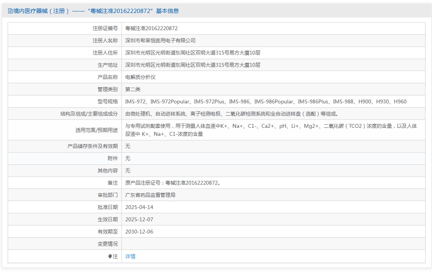Click the effective date 2025-12-07
This screenshot has width=432, height=272.
pyautogui.click(x=139, y=219)
